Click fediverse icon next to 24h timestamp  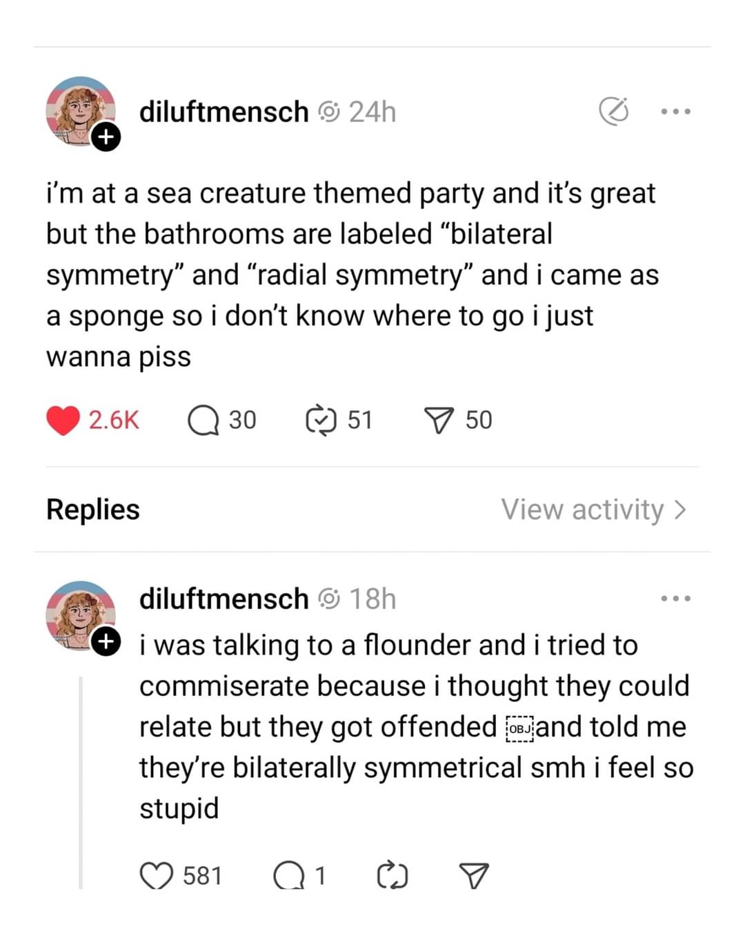329,112
